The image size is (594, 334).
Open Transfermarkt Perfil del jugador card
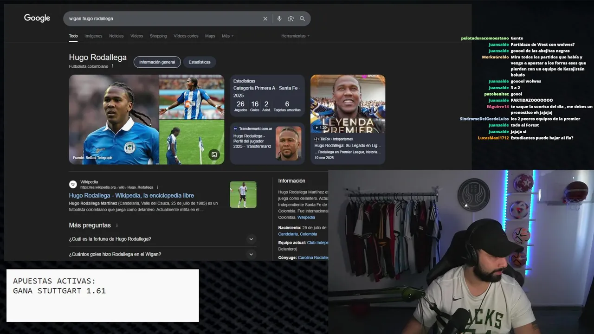coord(267,143)
